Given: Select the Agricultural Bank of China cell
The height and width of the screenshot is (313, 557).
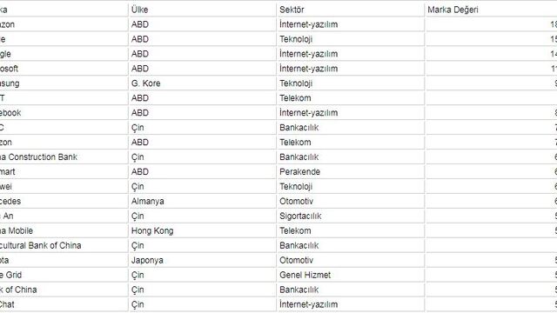Looking at the screenshot, I should [x=41, y=245].
